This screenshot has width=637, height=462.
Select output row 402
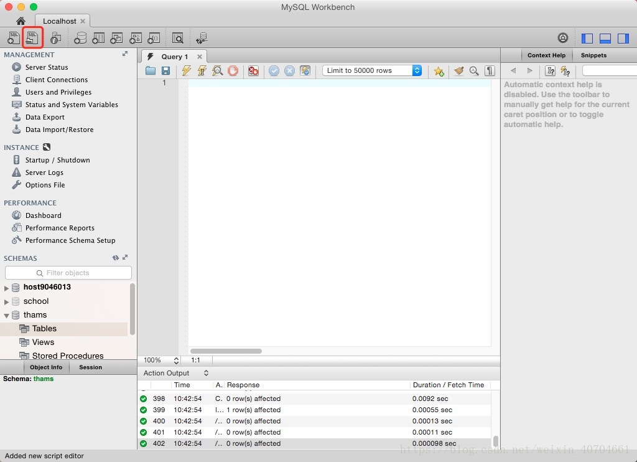pyautogui.click(x=314, y=443)
